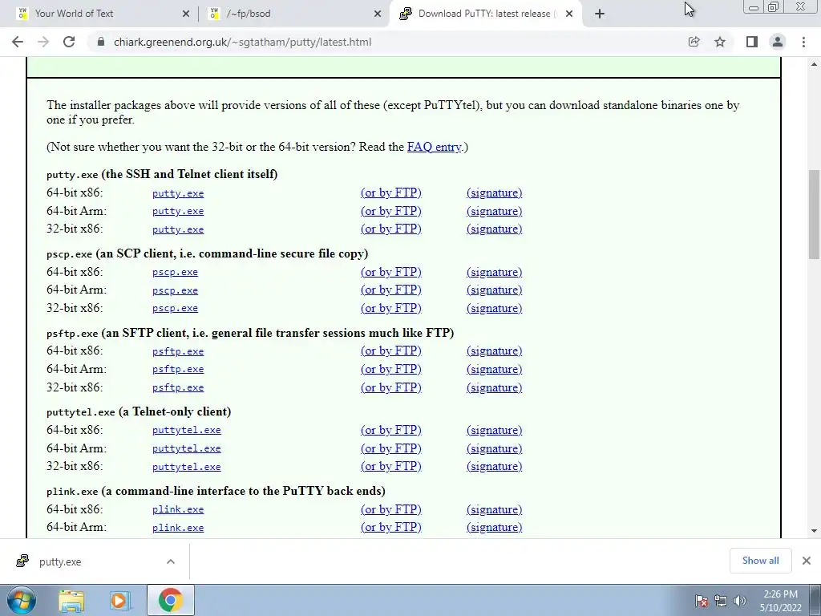Bookmark this page with the star
The image size is (821, 616).
point(720,42)
